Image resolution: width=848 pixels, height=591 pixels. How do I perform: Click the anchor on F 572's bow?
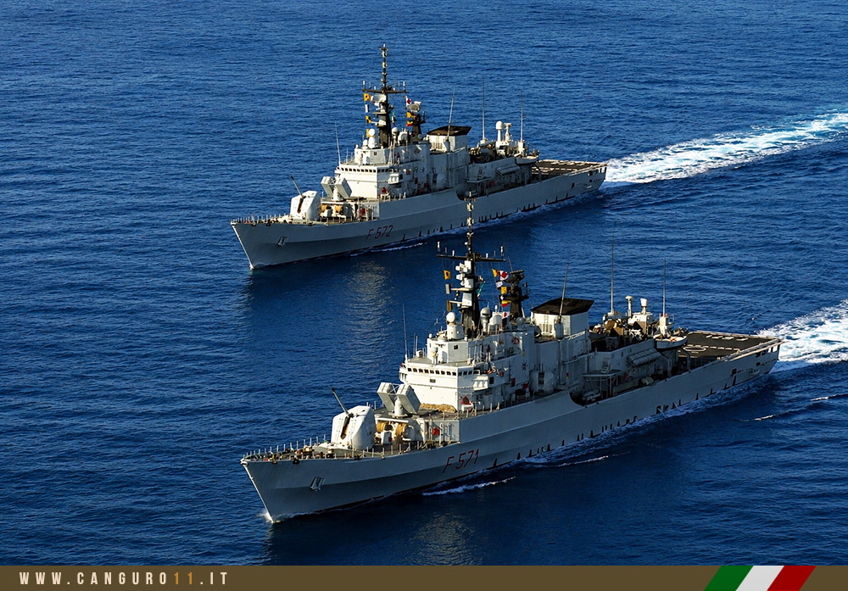click(282, 241)
